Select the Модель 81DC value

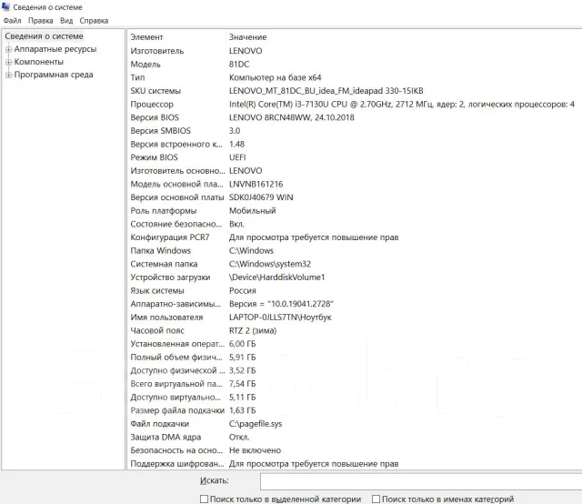click(239, 65)
